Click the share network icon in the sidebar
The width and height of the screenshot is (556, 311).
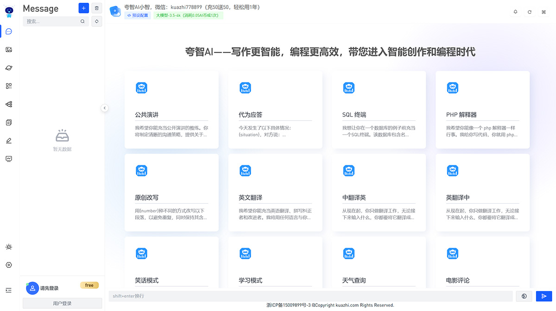(x=8, y=104)
